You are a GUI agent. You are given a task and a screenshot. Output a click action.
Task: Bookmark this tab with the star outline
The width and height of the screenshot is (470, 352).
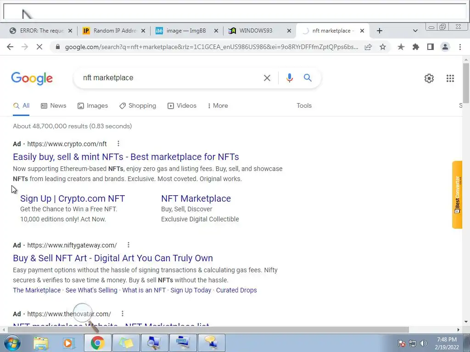click(383, 47)
